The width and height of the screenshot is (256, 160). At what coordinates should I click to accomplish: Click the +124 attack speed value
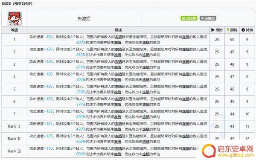pos(48,124)
